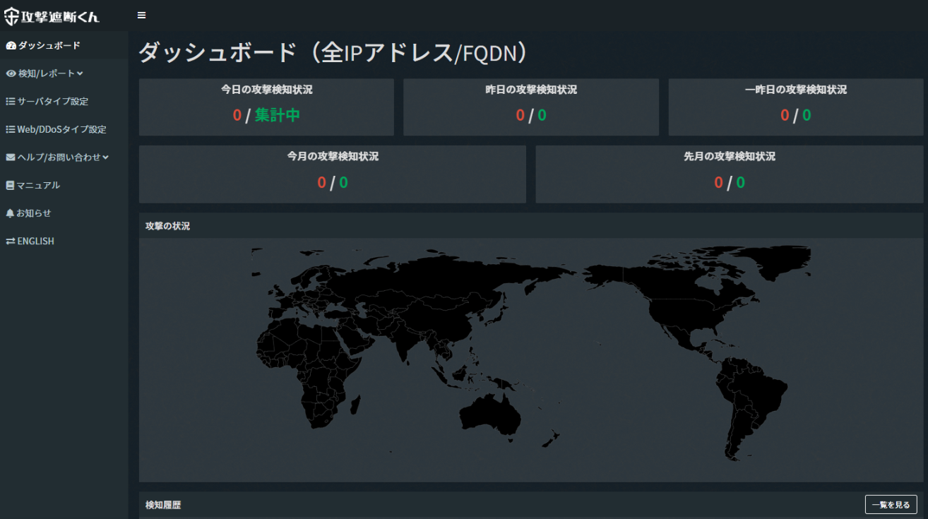Click the list icon beside Web/DDoSタイプ設定
This screenshot has width=928, height=519.
coord(11,130)
